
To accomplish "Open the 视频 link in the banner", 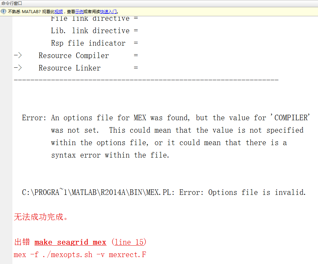I will pyautogui.click(x=59, y=12).
